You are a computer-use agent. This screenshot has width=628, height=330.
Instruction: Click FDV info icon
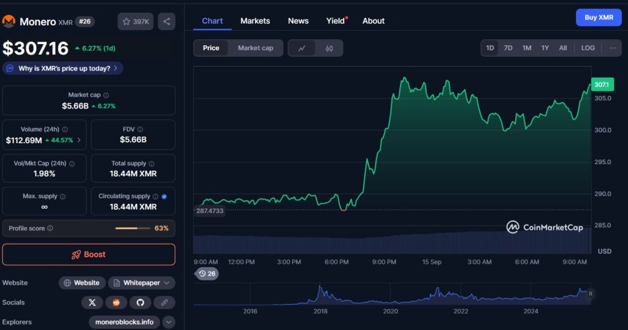pyautogui.click(x=140, y=129)
